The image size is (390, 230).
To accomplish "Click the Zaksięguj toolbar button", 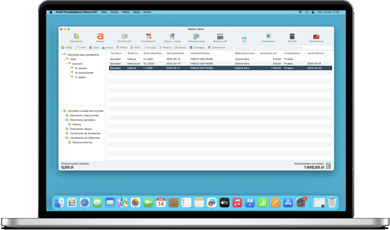I will tap(197, 47).
